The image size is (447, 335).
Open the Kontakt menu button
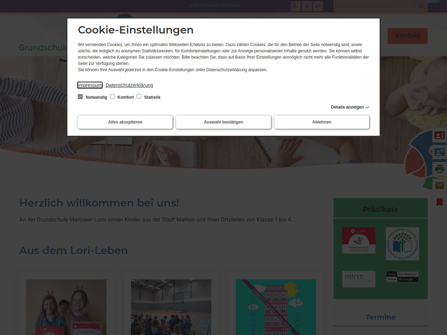(x=408, y=36)
